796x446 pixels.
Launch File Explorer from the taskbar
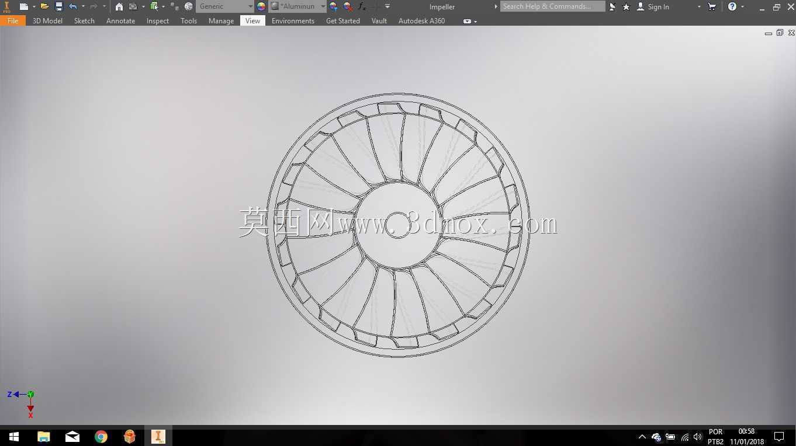(x=44, y=437)
